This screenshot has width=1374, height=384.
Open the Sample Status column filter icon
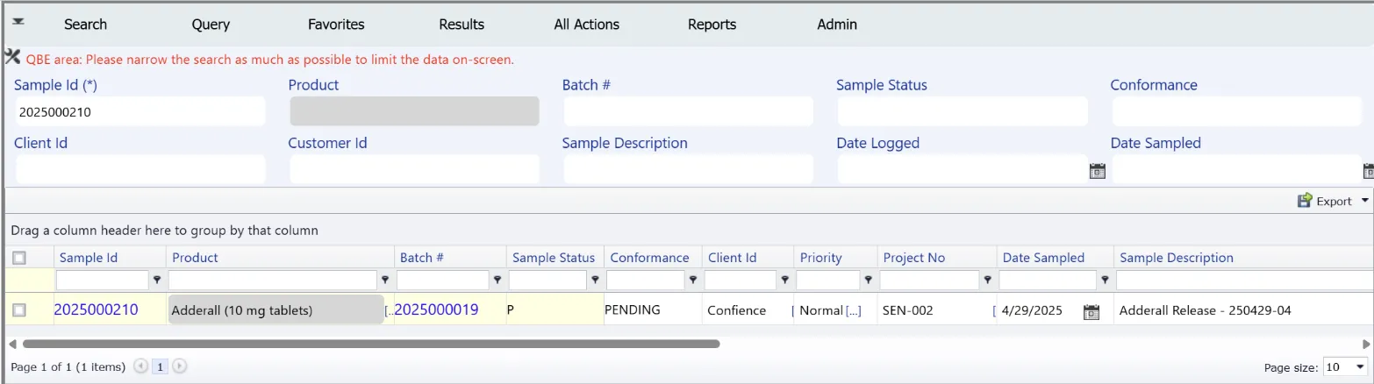[x=595, y=280]
